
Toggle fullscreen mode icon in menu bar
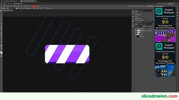[40, 6]
